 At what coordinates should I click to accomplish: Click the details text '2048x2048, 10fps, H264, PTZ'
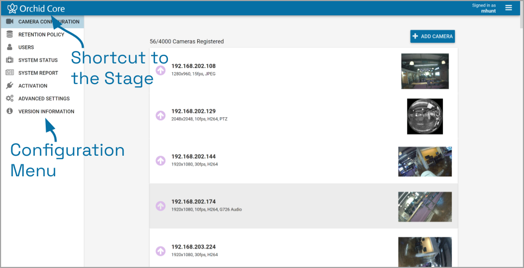pyautogui.click(x=199, y=119)
